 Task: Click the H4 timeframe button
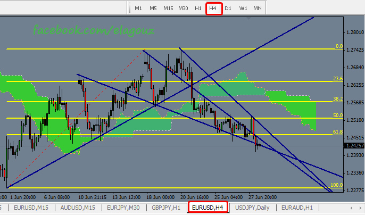[x=214, y=9]
